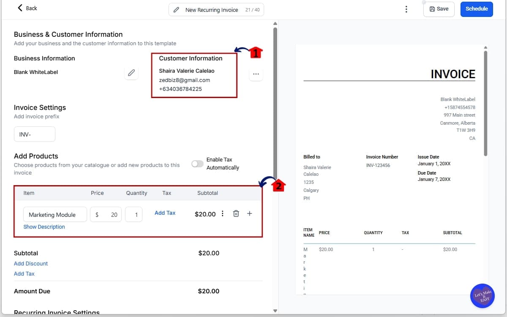Viewport: 507px width, 317px height.
Task: Edit Business Information using the pencil icon
Action: (x=131, y=73)
